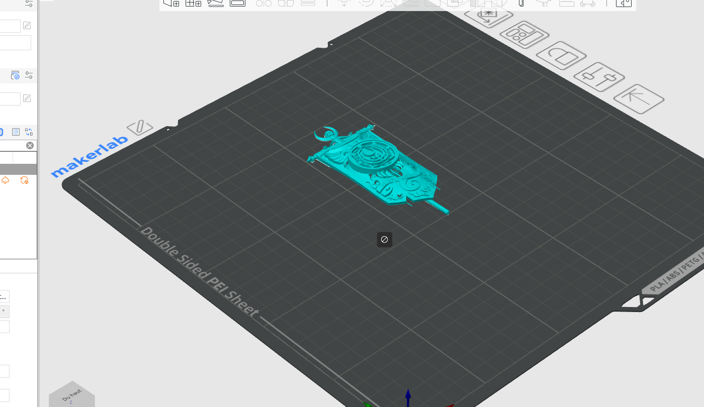Open the Cut tool

click(433, 3)
